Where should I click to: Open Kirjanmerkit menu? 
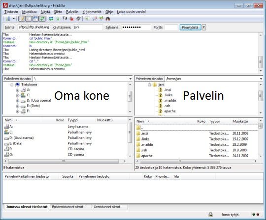click(92, 12)
